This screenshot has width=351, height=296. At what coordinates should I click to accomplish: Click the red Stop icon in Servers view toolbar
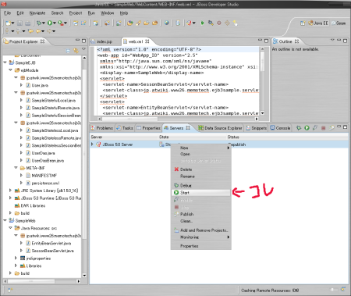pos(323,128)
